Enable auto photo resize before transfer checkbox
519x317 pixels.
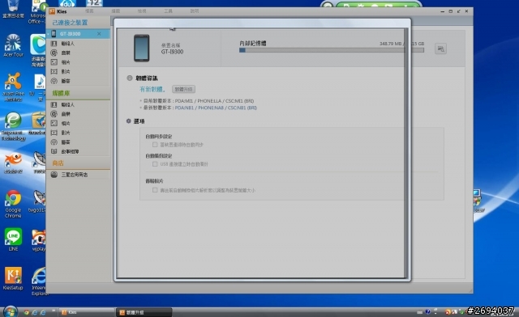click(x=155, y=190)
